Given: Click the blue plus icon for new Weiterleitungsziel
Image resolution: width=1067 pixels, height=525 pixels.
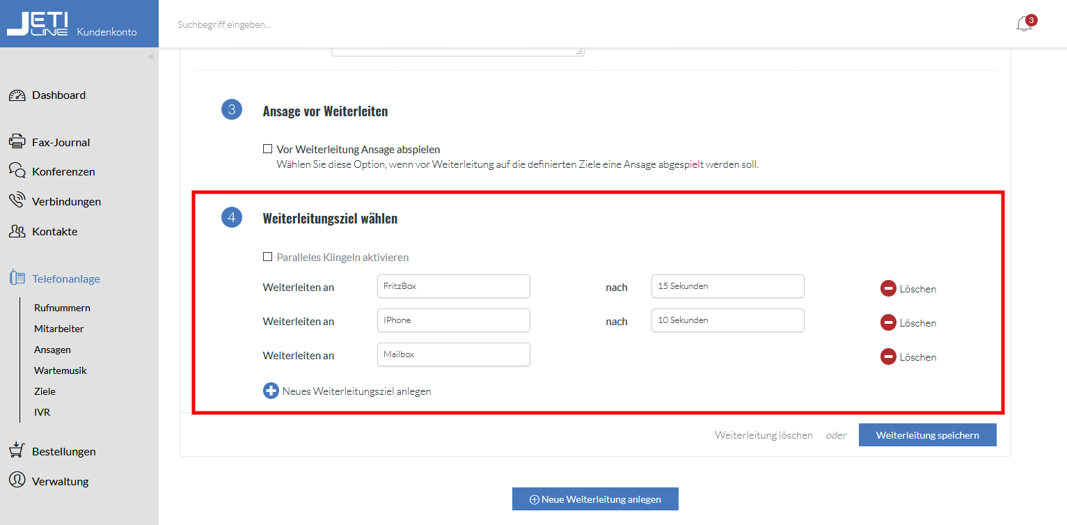Looking at the screenshot, I should point(271,391).
